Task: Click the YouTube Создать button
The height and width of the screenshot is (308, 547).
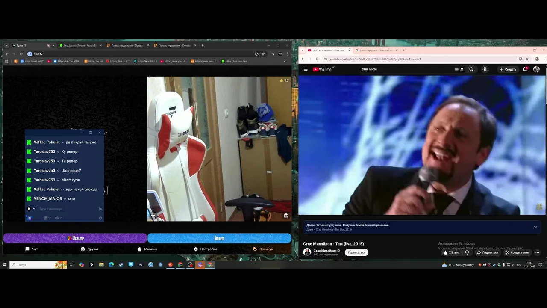Action: [x=508, y=69]
